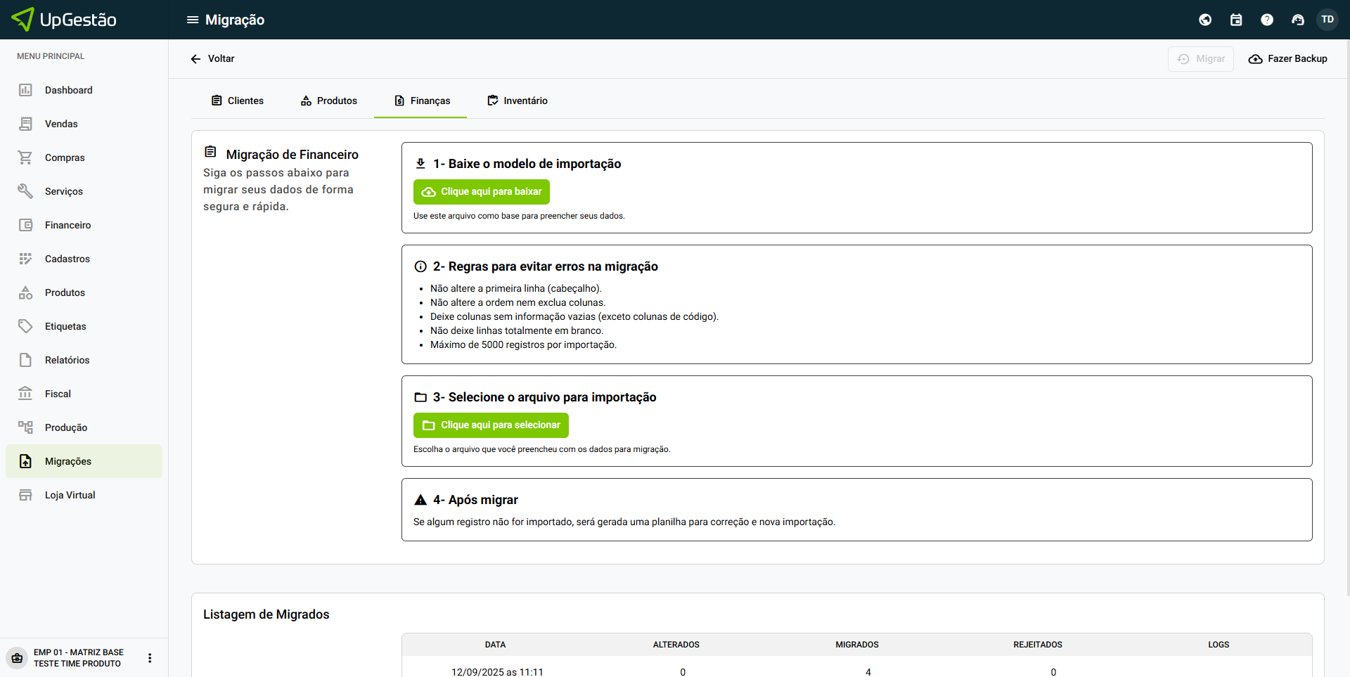Screen dimensions: 1350x677
Task: Open Financeiro in the main menu
Action: [x=67, y=225]
